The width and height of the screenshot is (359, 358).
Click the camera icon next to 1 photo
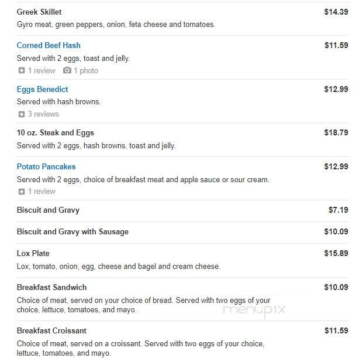pyautogui.click(x=67, y=70)
